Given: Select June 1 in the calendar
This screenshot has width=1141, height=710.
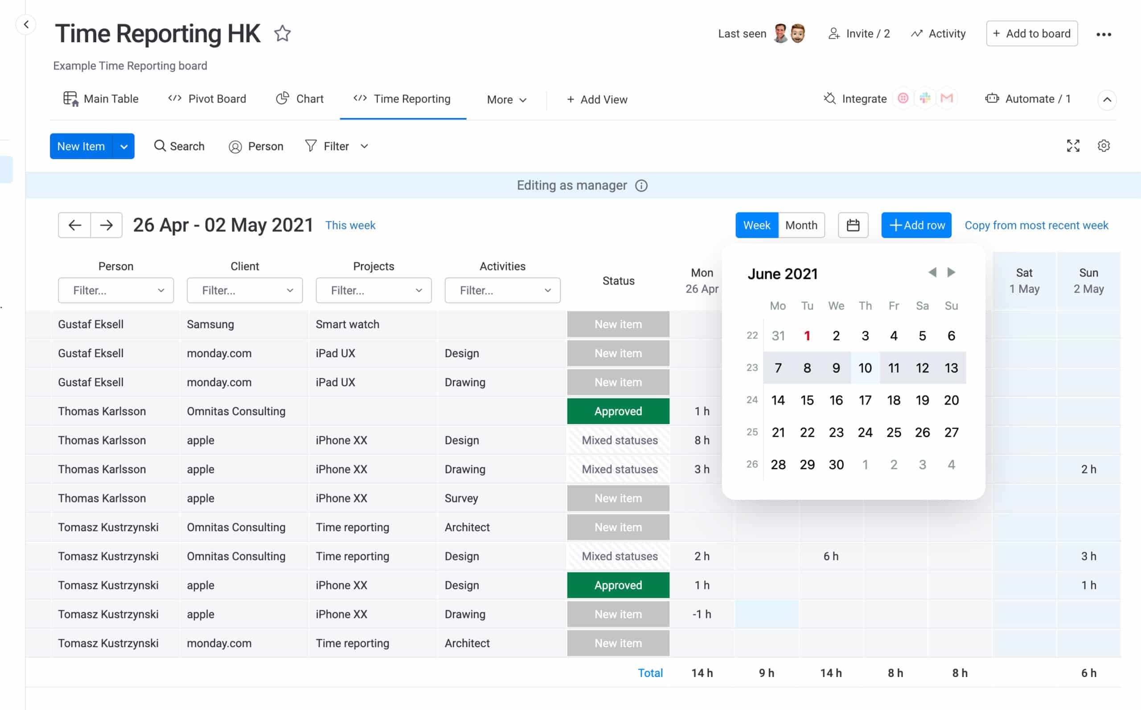Looking at the screenshot, I should coord(807,336).
